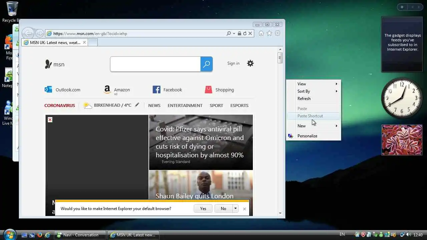Launch Firefox from quick launch
The image size is (427, 240).
click(x=40, y=235)
